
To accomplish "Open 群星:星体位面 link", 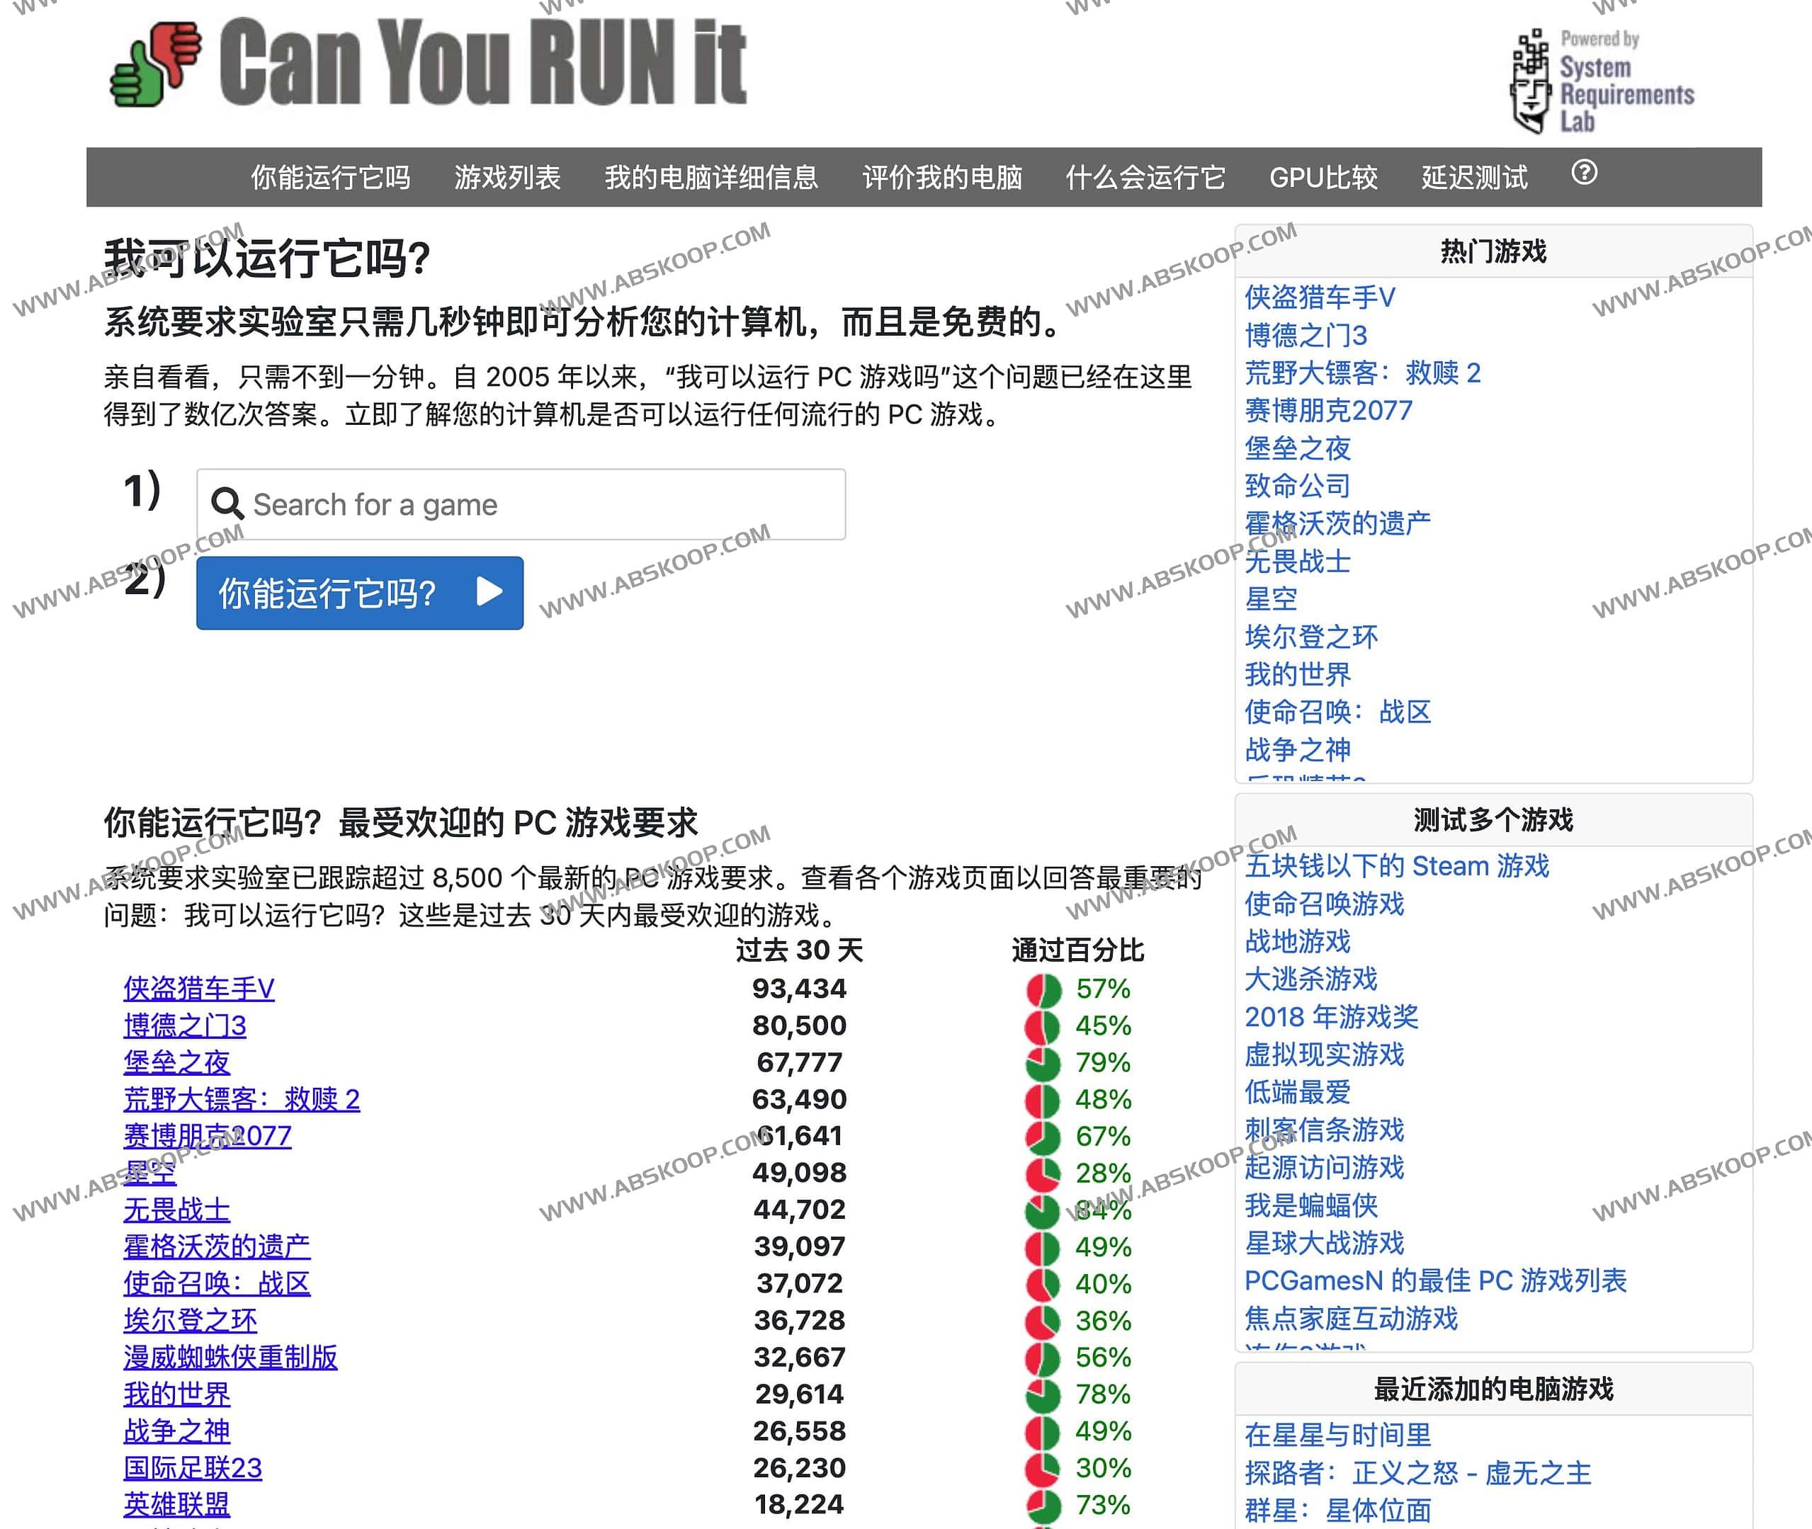I will click(x=1338, y=1510).
